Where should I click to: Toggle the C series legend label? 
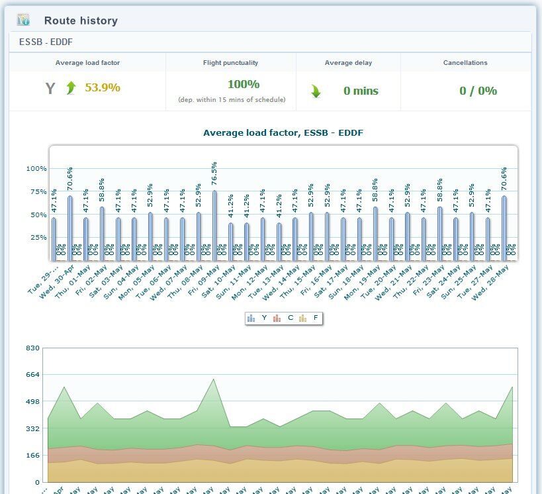click(x=291, y=319)
